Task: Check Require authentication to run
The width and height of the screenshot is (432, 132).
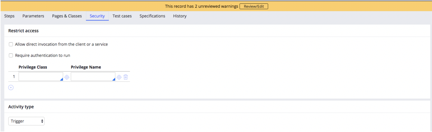Action: click(11, 55)
